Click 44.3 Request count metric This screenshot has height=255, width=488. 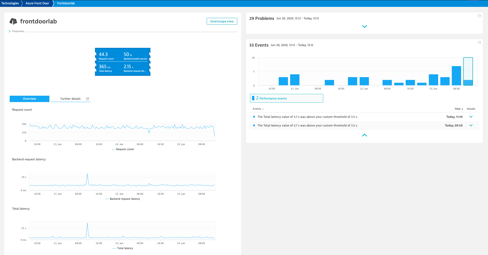[106, 56]
